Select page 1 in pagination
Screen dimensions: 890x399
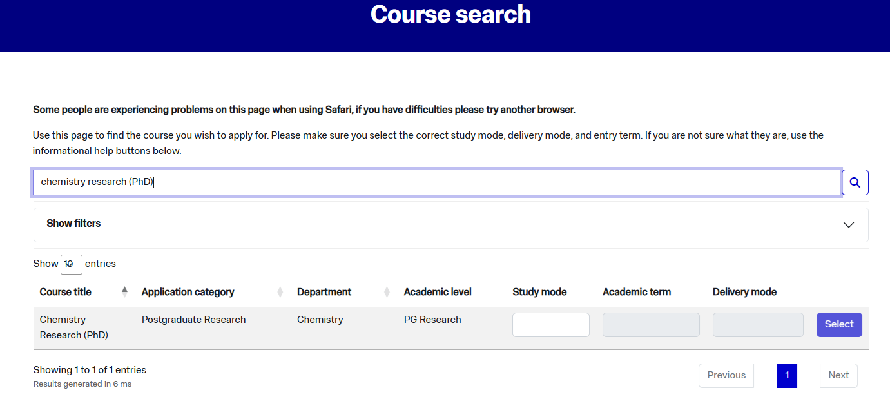[786, 375]
